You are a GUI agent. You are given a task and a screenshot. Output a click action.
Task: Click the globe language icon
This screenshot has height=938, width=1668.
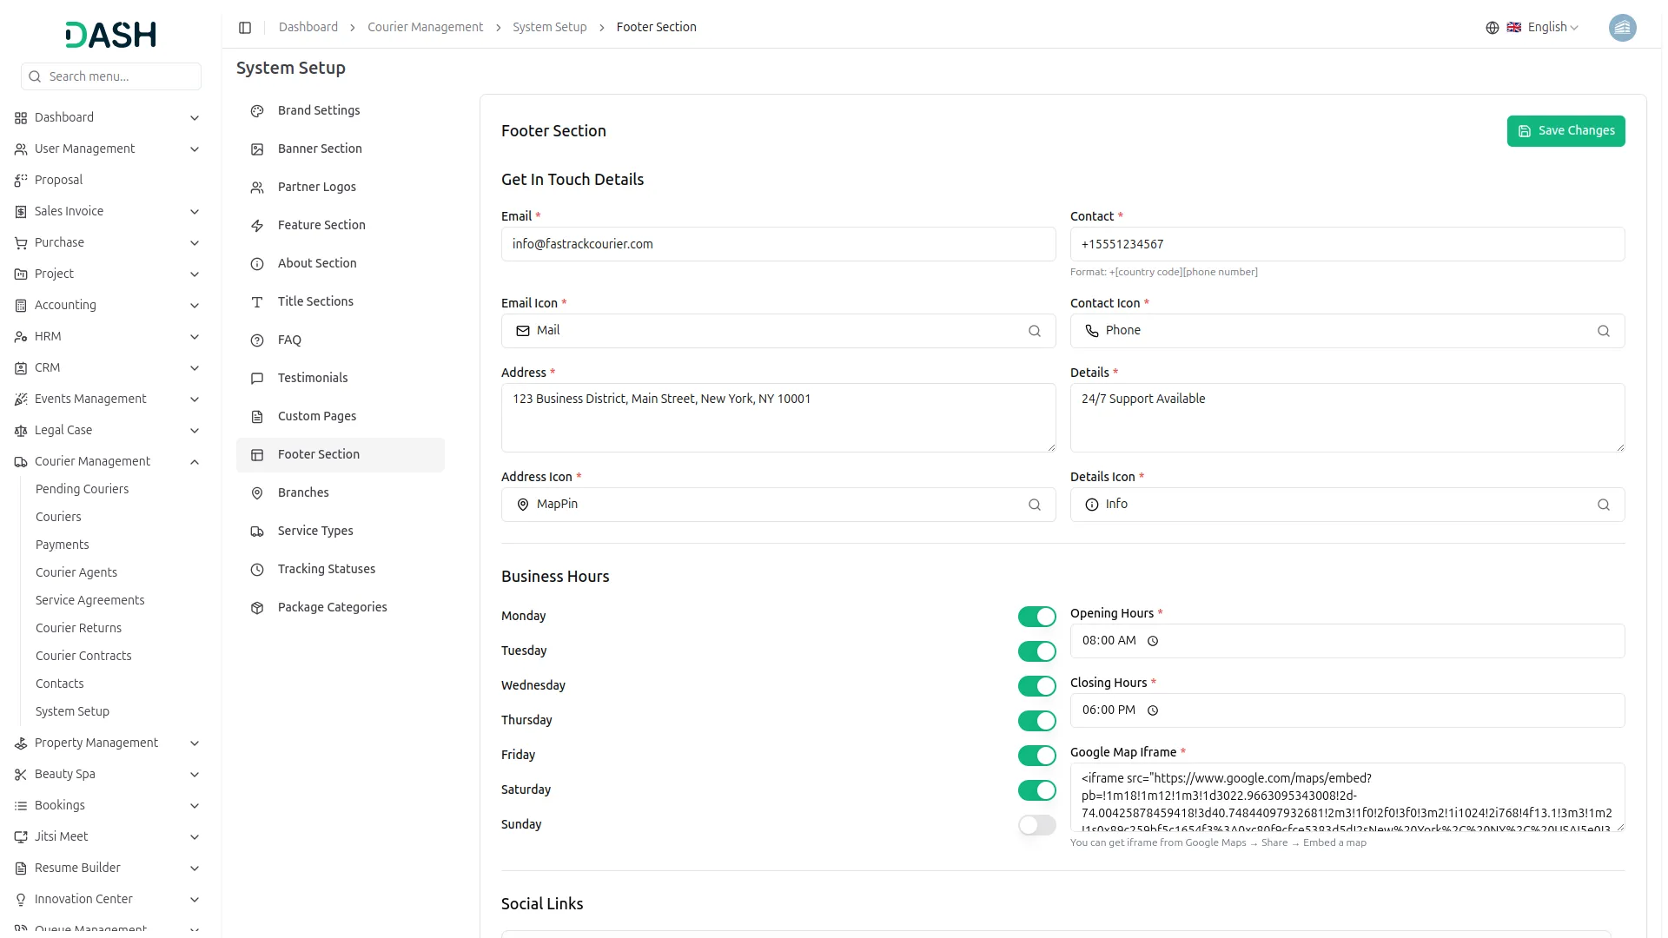(x=1492, y=28)
